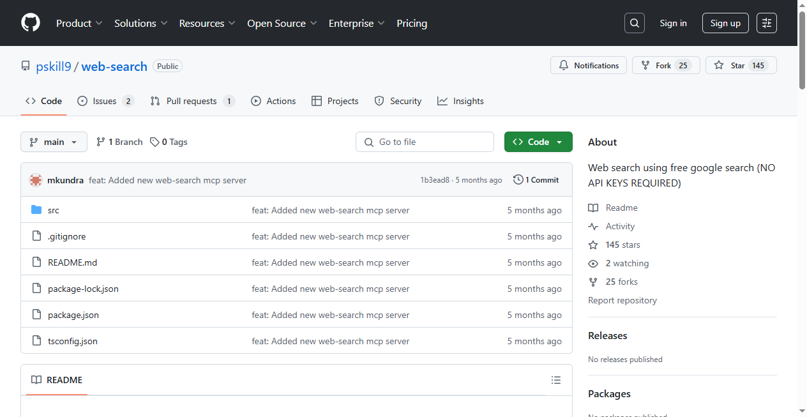This screenshot has height=417, width=807.
Task: Open the .gitignore file name
Action: 66,236
